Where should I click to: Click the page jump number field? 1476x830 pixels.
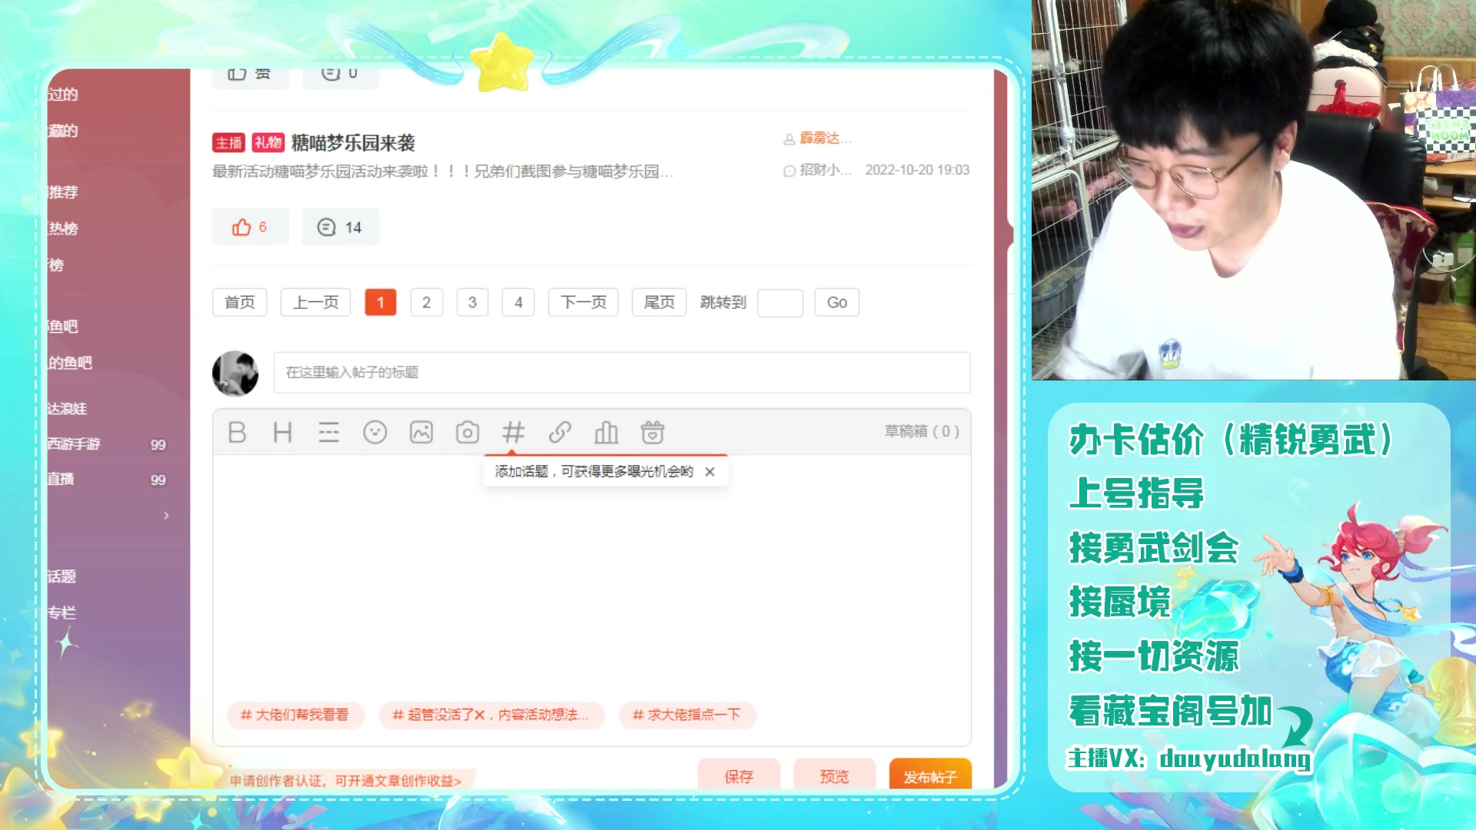(780, 303)
